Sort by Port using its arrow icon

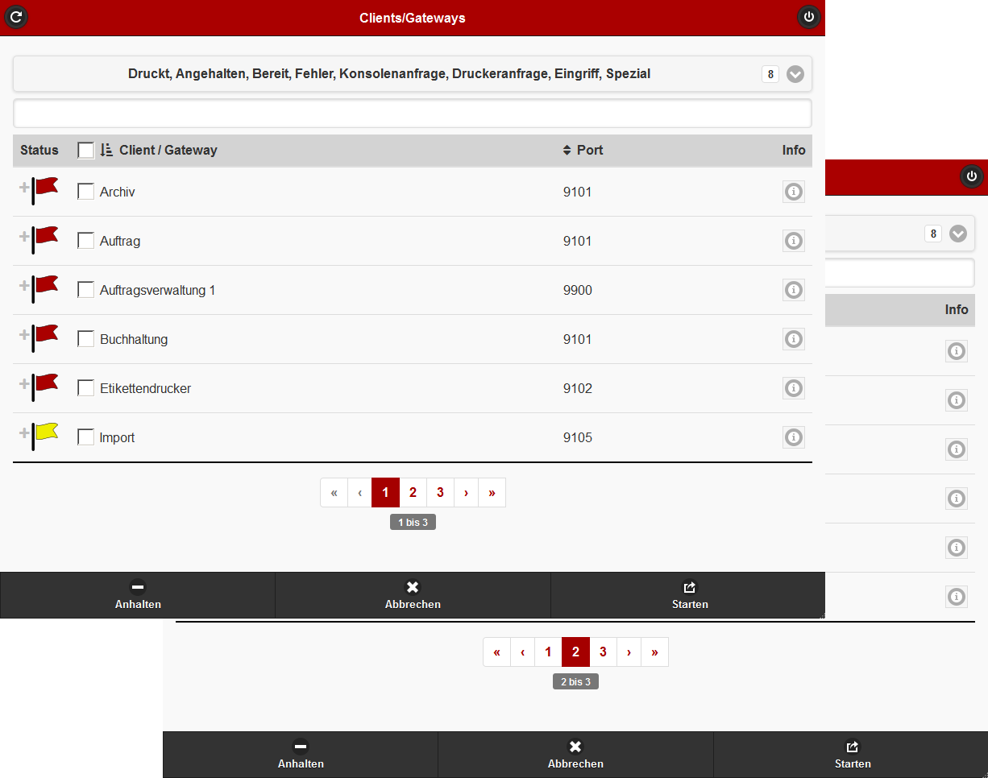coord(567,150)
